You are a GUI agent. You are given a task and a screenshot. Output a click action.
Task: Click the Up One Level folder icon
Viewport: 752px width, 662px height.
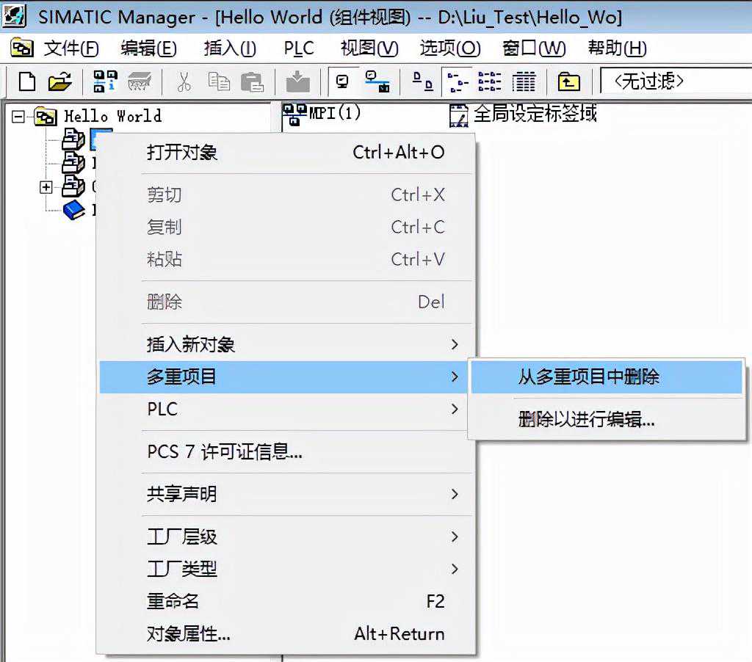[568, 81]
